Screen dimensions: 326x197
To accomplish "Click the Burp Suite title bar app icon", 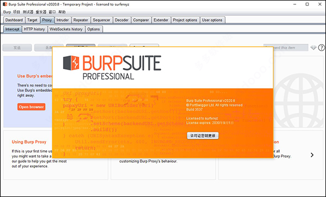I will click(4, 4).
